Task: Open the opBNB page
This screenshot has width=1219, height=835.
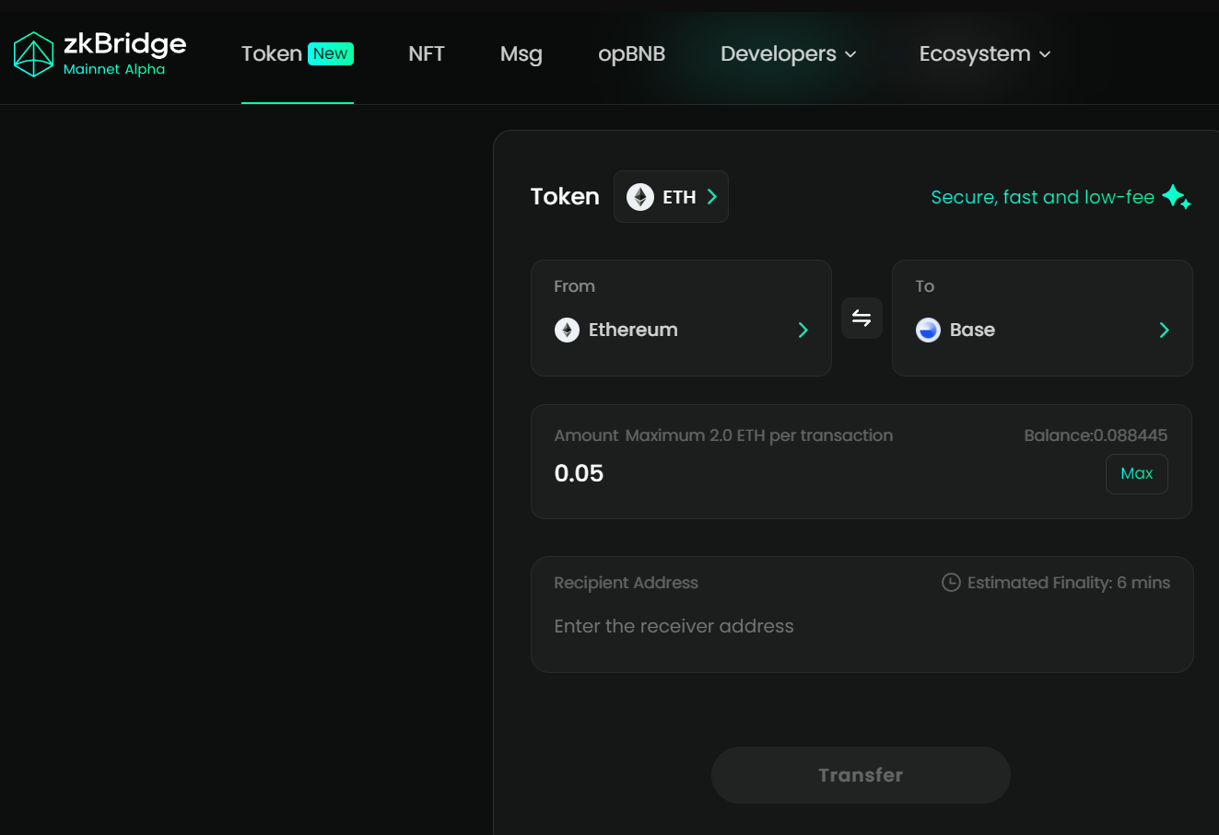Action: [631, 54]
